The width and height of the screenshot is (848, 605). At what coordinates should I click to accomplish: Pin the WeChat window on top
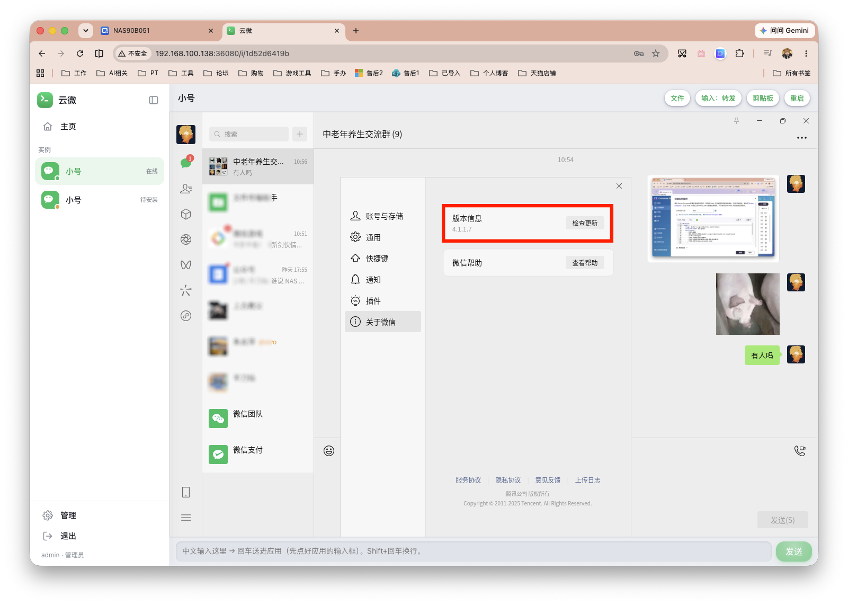tap(736, 121)
